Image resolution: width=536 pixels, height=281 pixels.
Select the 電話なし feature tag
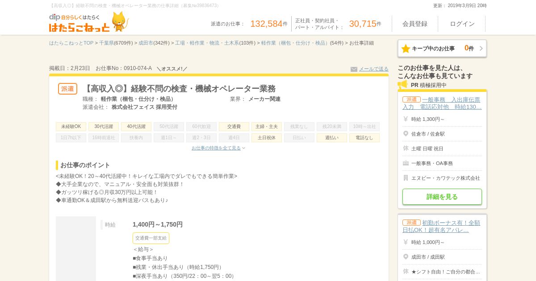point(364,138)
